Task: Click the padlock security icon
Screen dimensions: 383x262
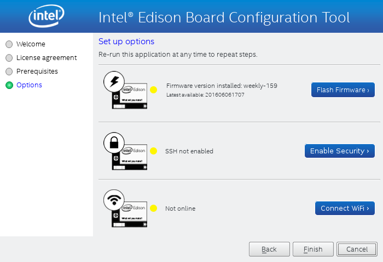Action: tap(114, 143)
